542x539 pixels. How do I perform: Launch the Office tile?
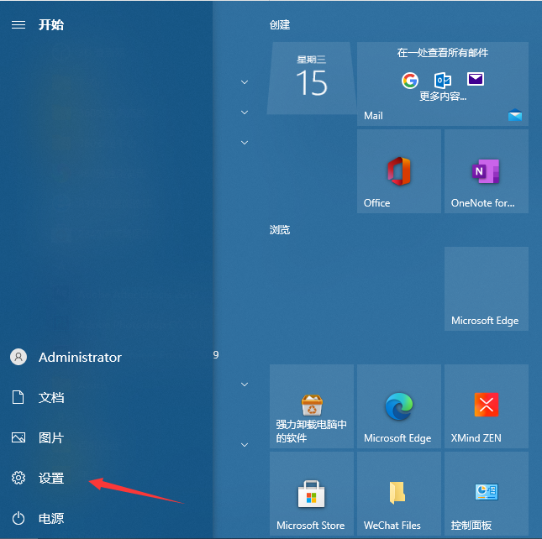coord(398,171)
